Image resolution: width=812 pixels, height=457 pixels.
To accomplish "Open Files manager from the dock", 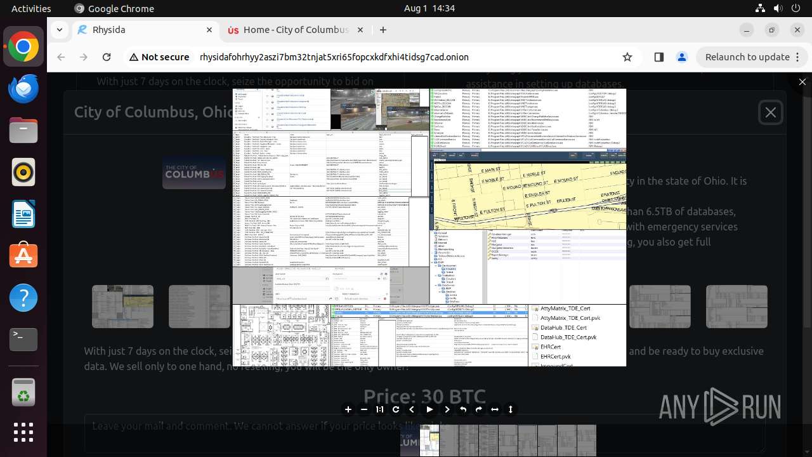I will 23,131.
